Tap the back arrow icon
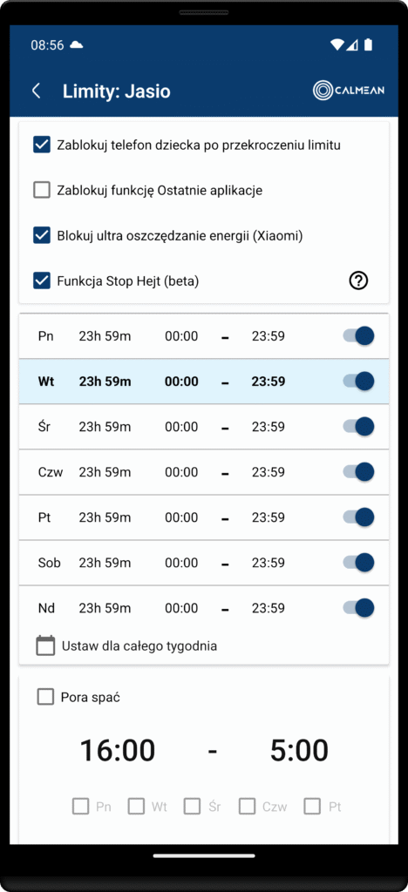Image resolution: width=408 pixels, height=892 pixels. tap(37, 91)
